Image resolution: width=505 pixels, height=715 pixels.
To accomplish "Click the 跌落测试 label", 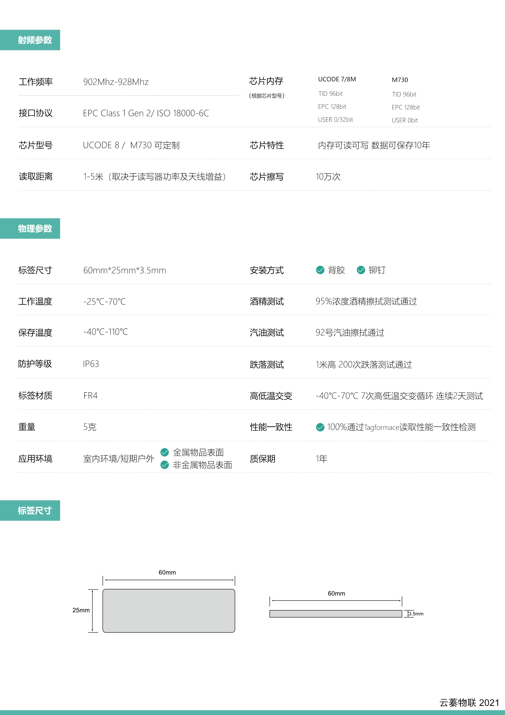I will tap(267, 364).
